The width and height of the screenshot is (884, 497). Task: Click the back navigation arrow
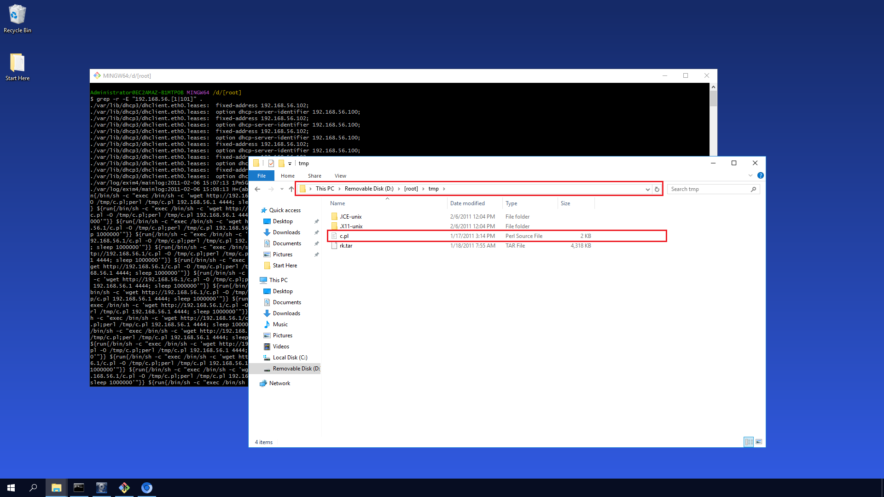(257, 189)
